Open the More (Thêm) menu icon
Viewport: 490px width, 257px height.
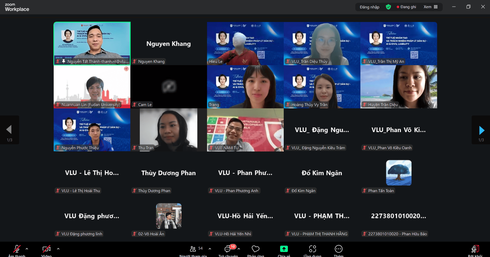pyautogui.click(x=339, y=249)
